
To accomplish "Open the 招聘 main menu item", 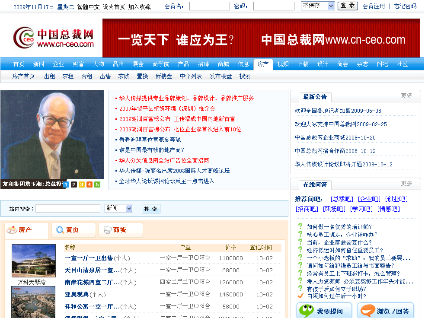I will tap(203, 64).
